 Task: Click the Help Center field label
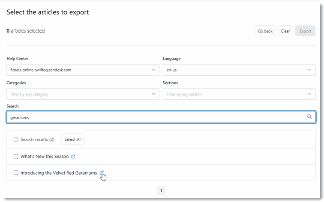(x=17, y=59)
